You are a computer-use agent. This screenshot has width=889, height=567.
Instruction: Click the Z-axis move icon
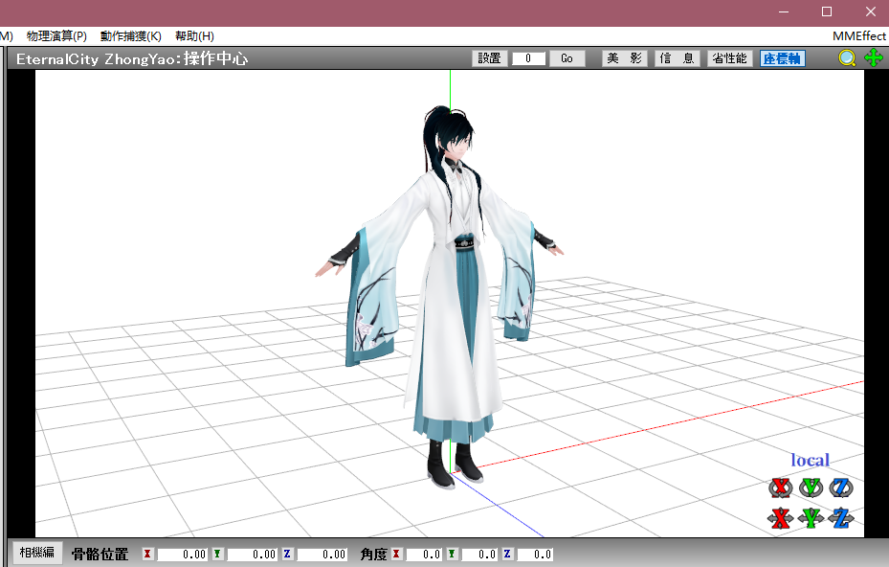pyautogui.click(x=841, y=519)
